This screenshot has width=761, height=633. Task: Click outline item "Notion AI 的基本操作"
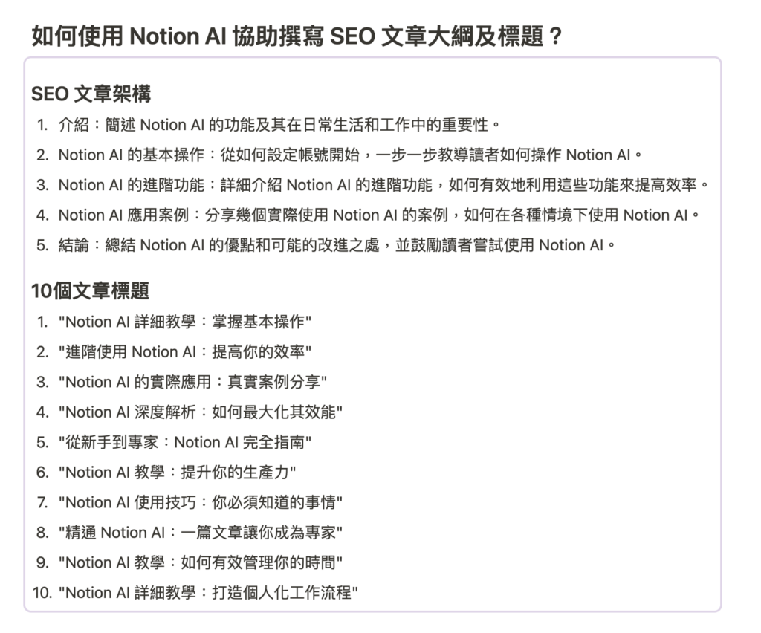click(x=350, y=155)
